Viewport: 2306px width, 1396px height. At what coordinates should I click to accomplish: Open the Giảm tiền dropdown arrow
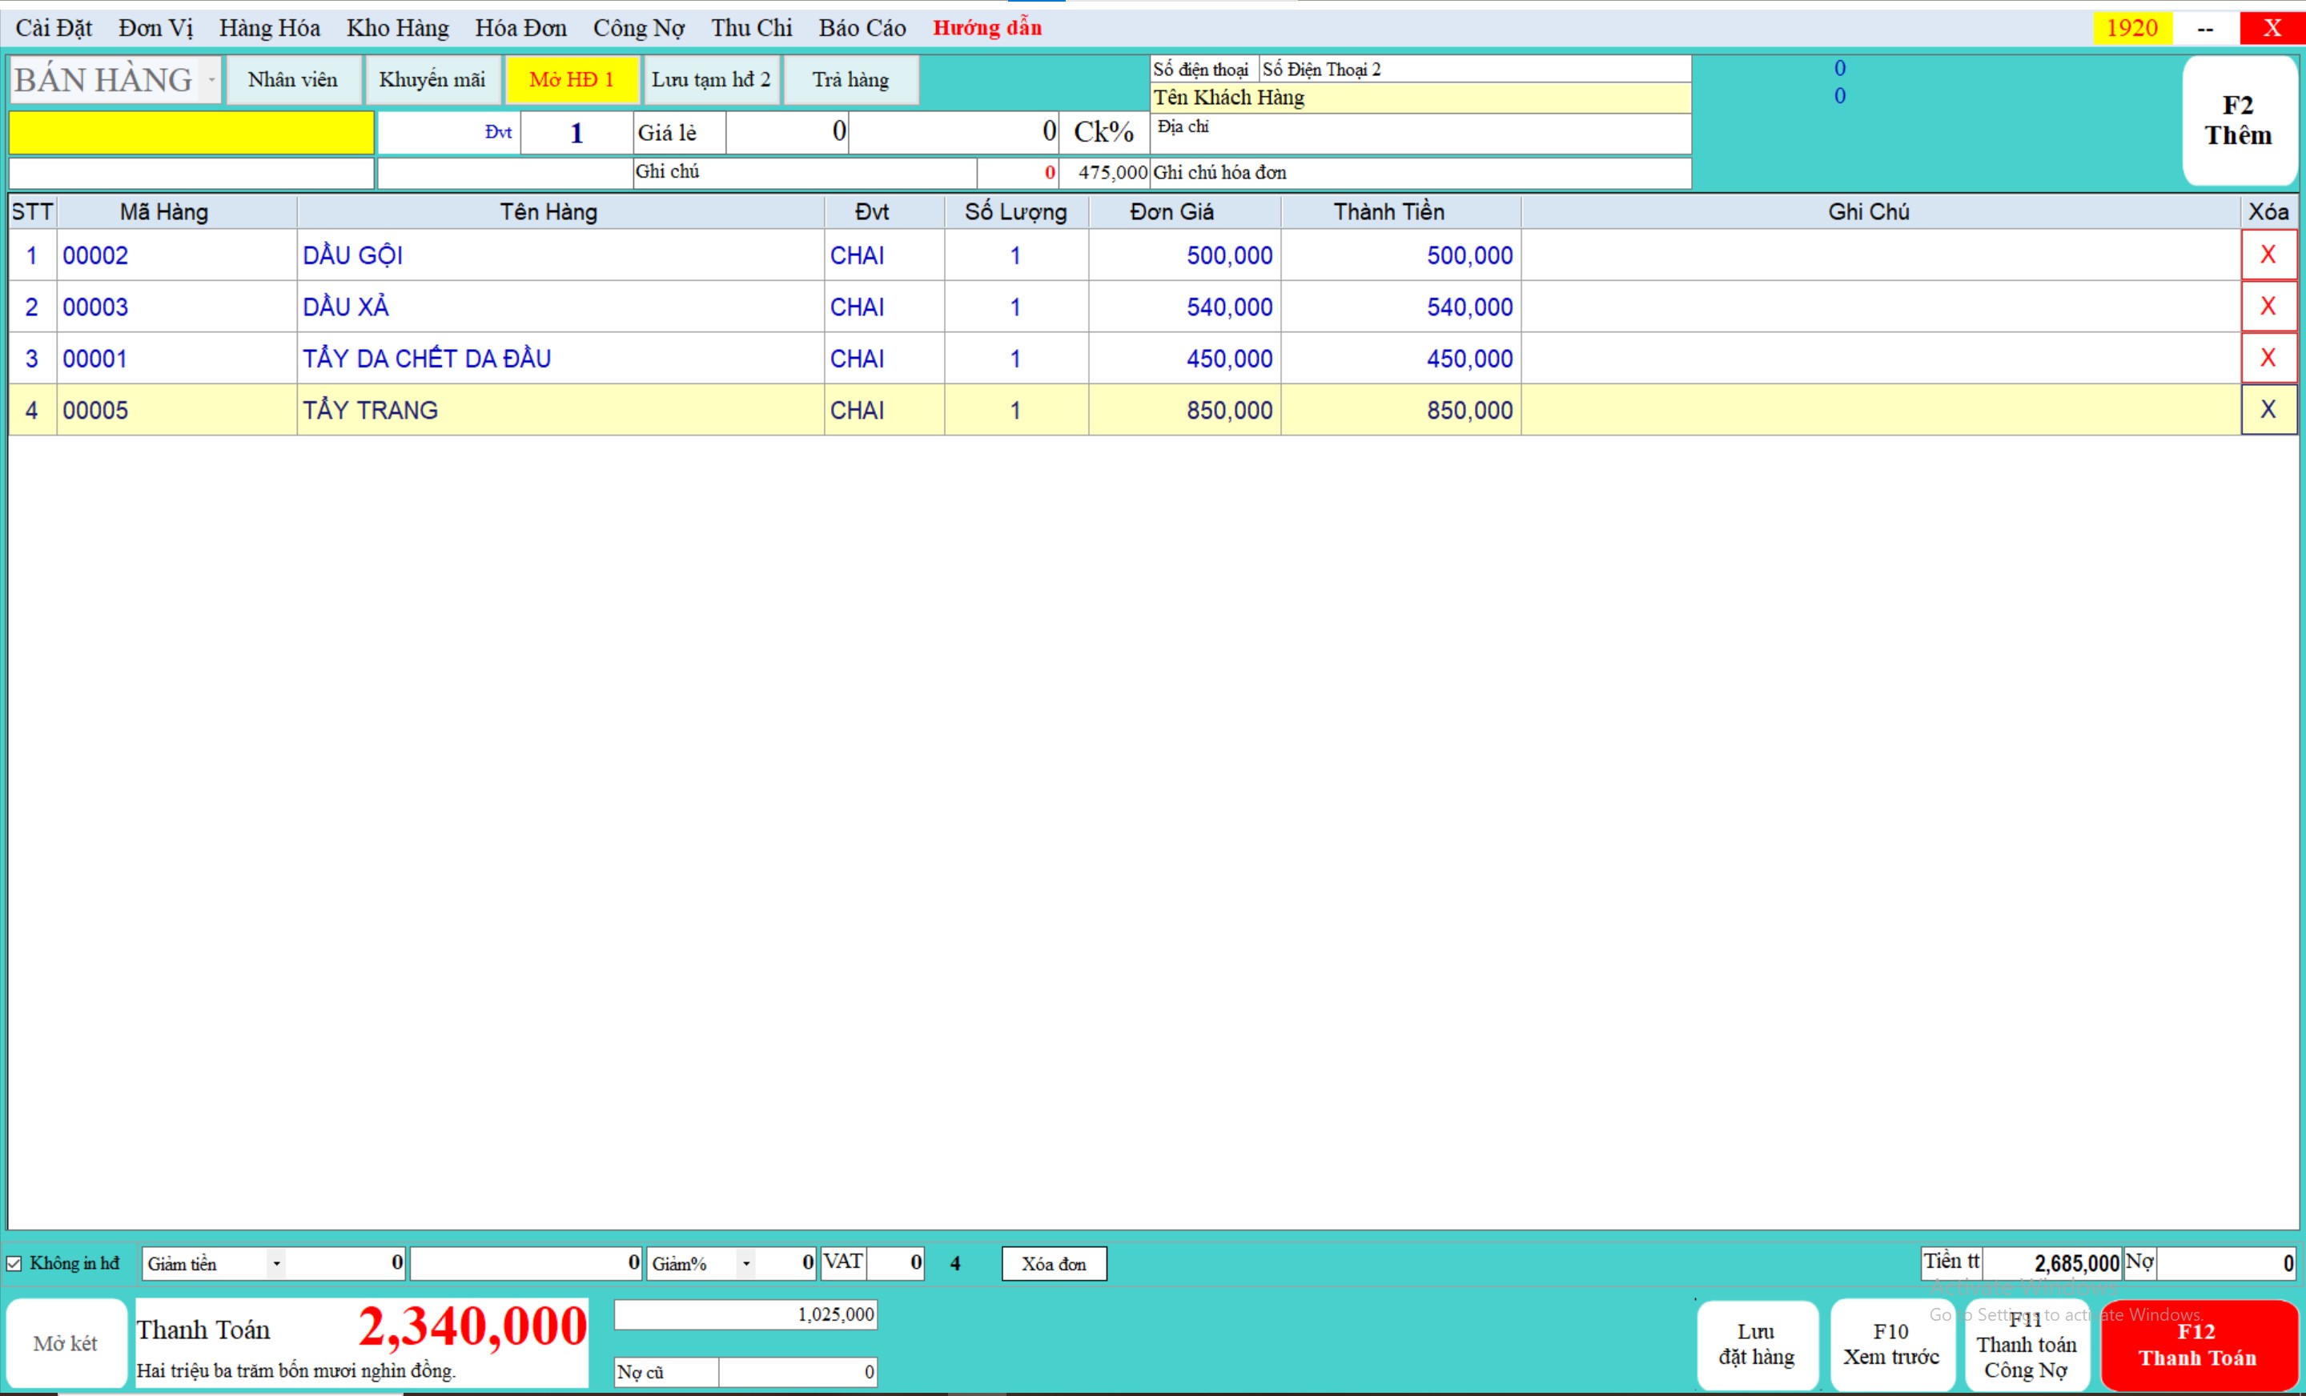[276, 1263]
